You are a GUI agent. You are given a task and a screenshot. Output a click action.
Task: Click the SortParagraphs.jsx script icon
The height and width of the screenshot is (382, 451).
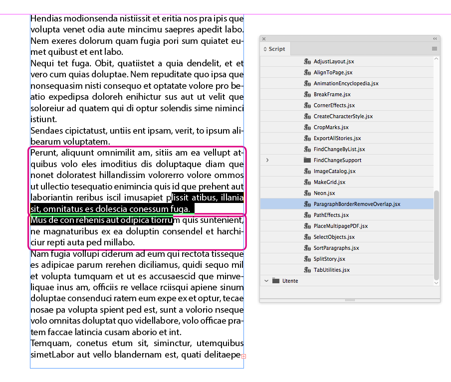point(307,248)
